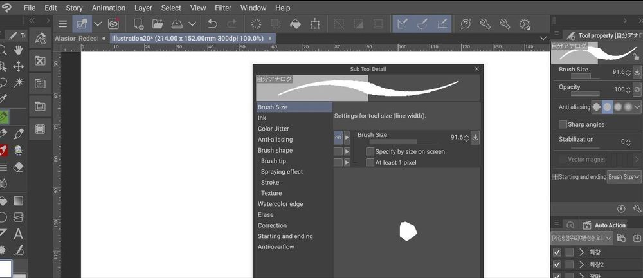Toggle the Snap to Ruler icon
Image resolution: width=643 pixels, height=278 pixels.
tap(403, 24)
